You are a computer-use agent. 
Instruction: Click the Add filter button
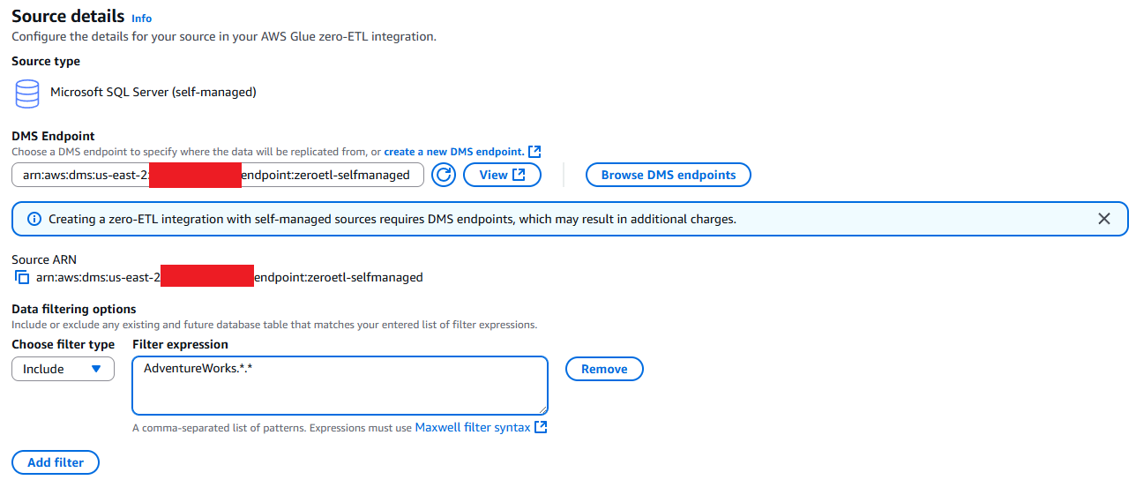[x=56, y=462]
